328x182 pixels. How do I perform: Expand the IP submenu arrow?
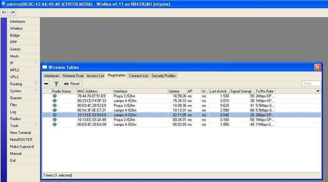click(x=36, y=63)
